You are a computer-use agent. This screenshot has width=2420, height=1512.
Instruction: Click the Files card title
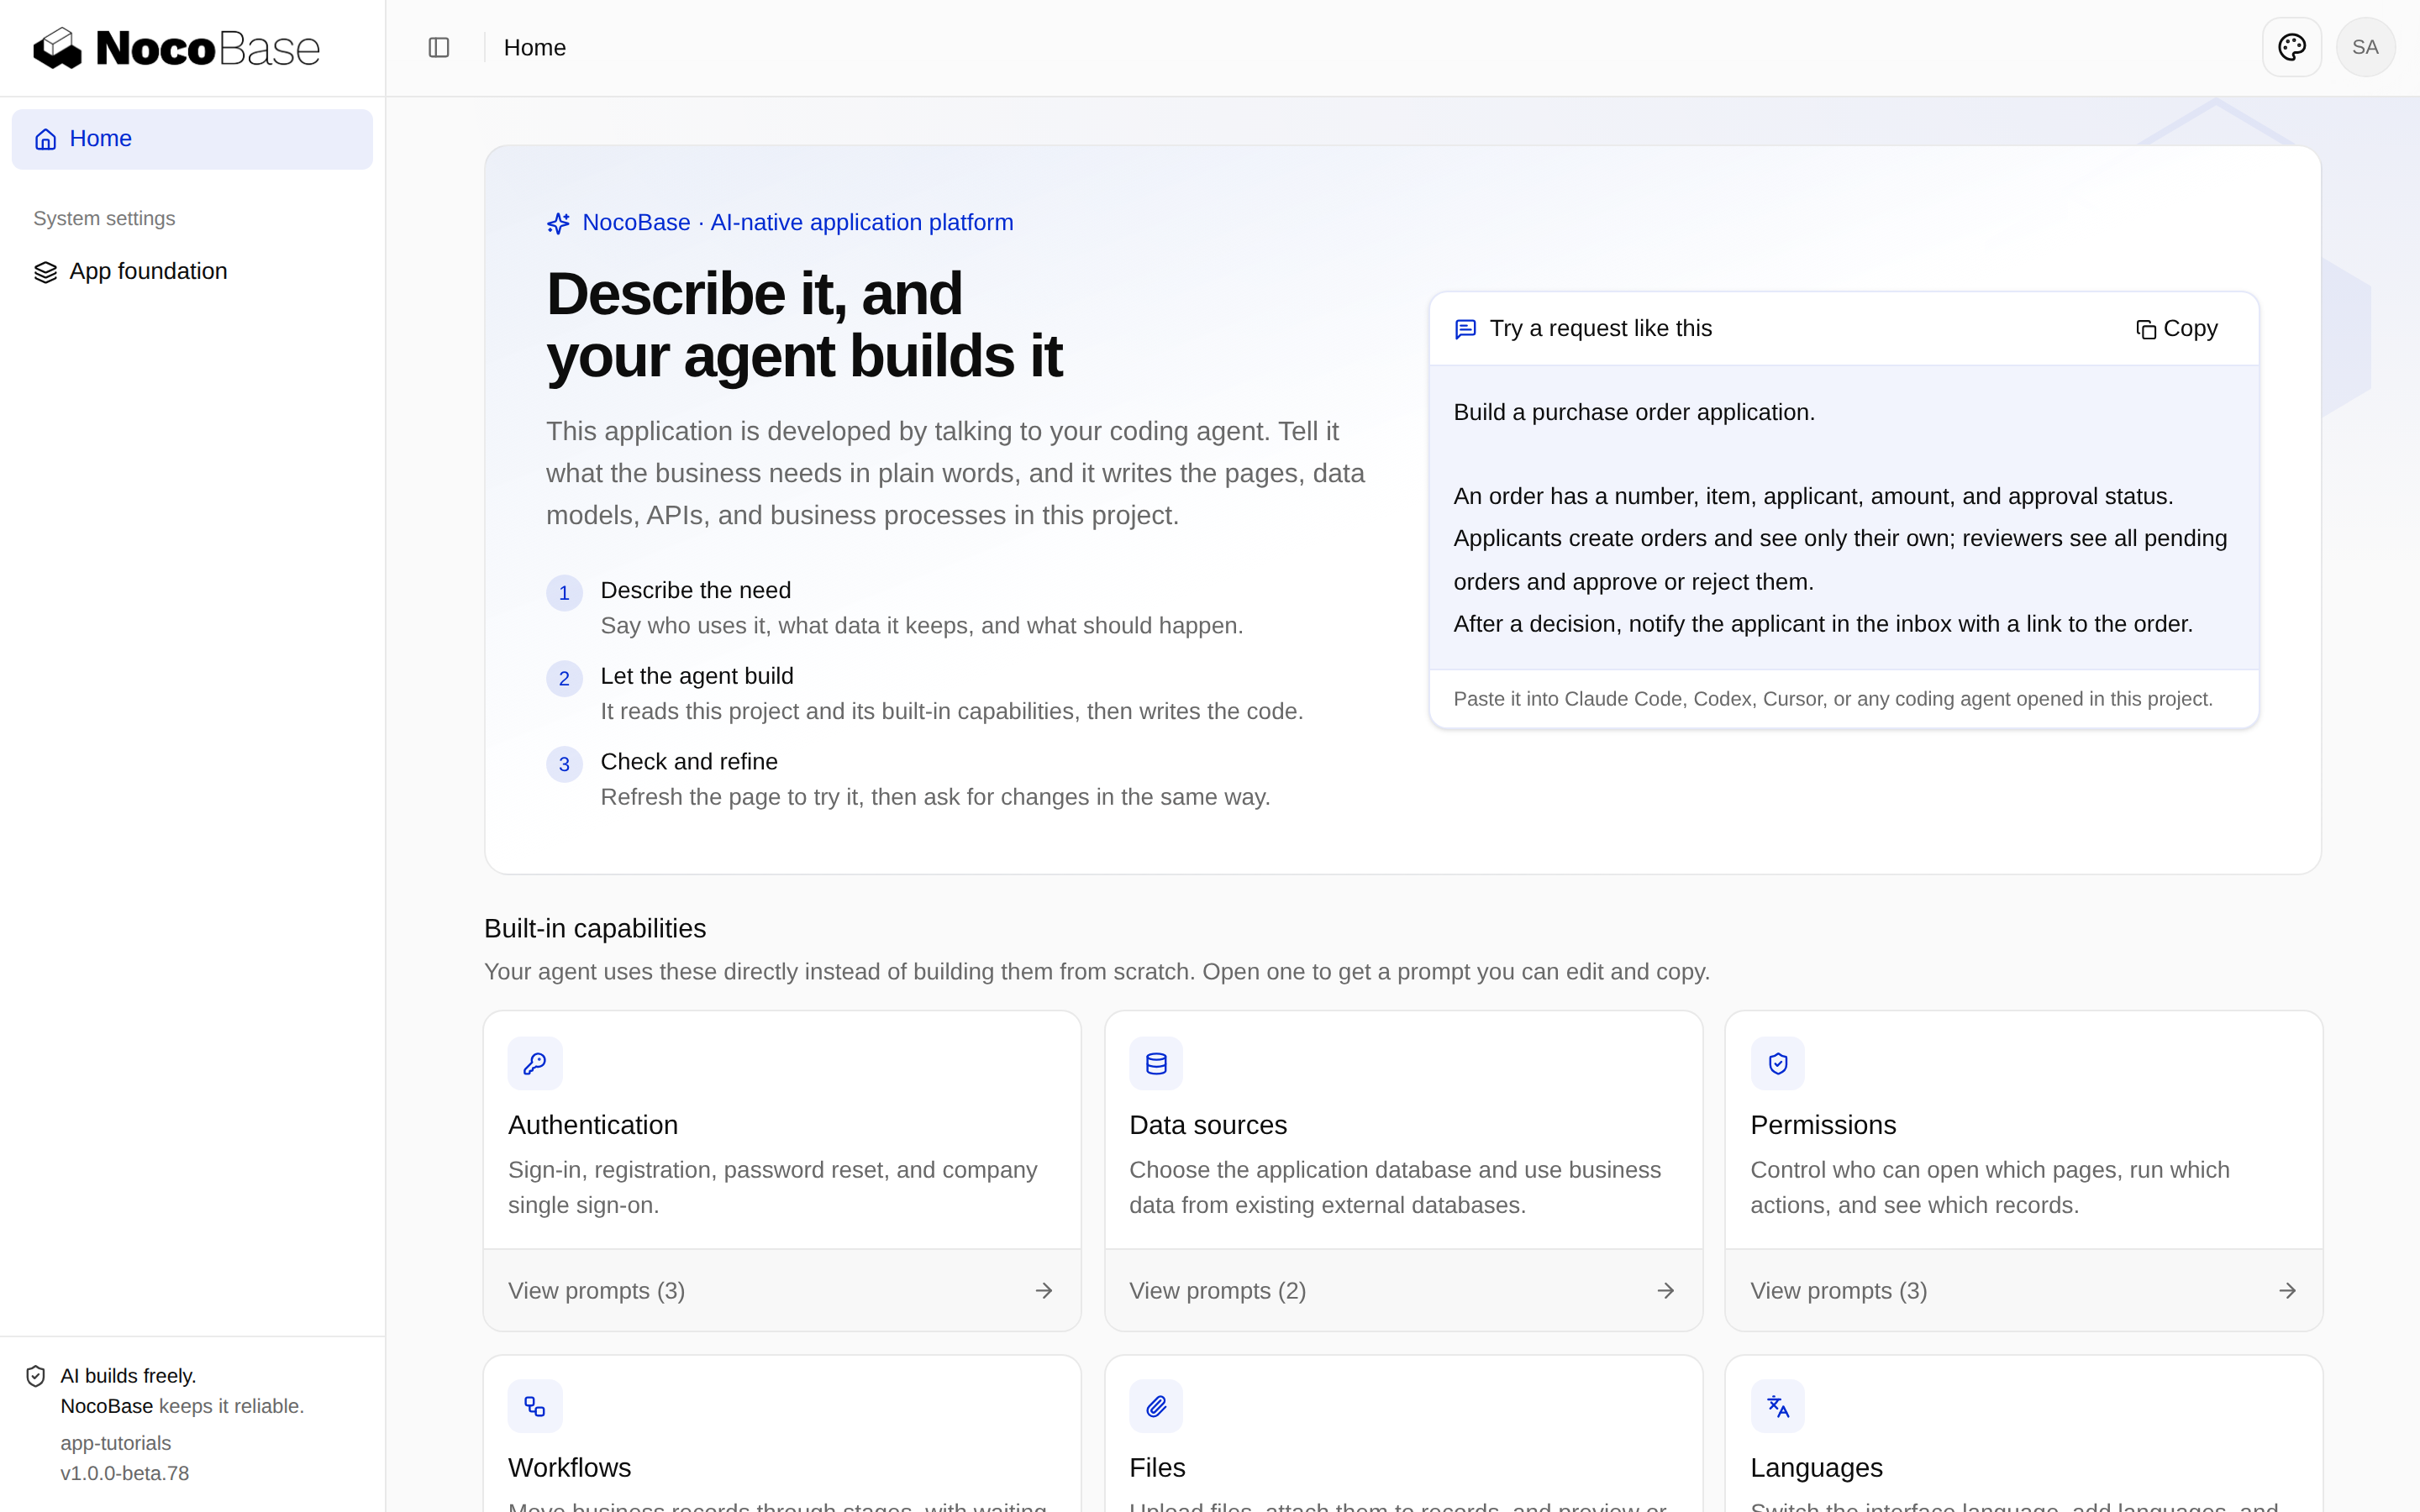click(1157, 1468)
